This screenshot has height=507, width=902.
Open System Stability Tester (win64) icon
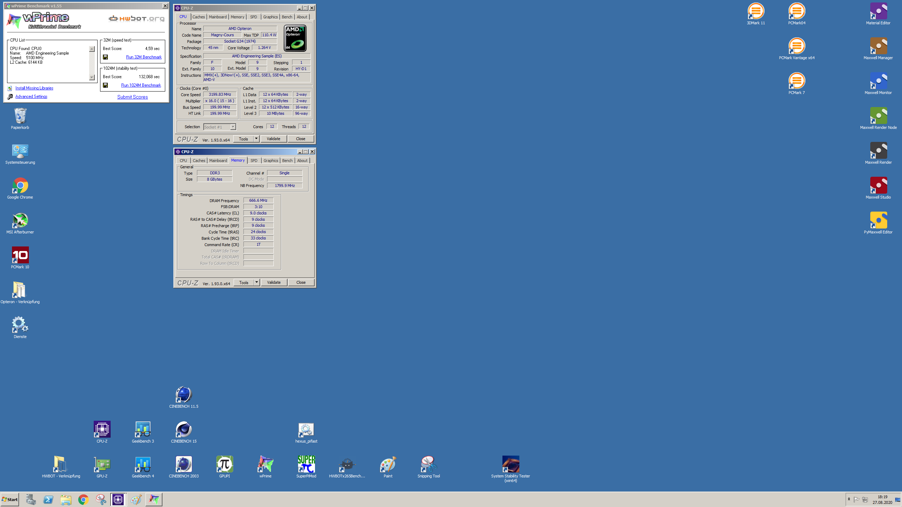(511, 469)
